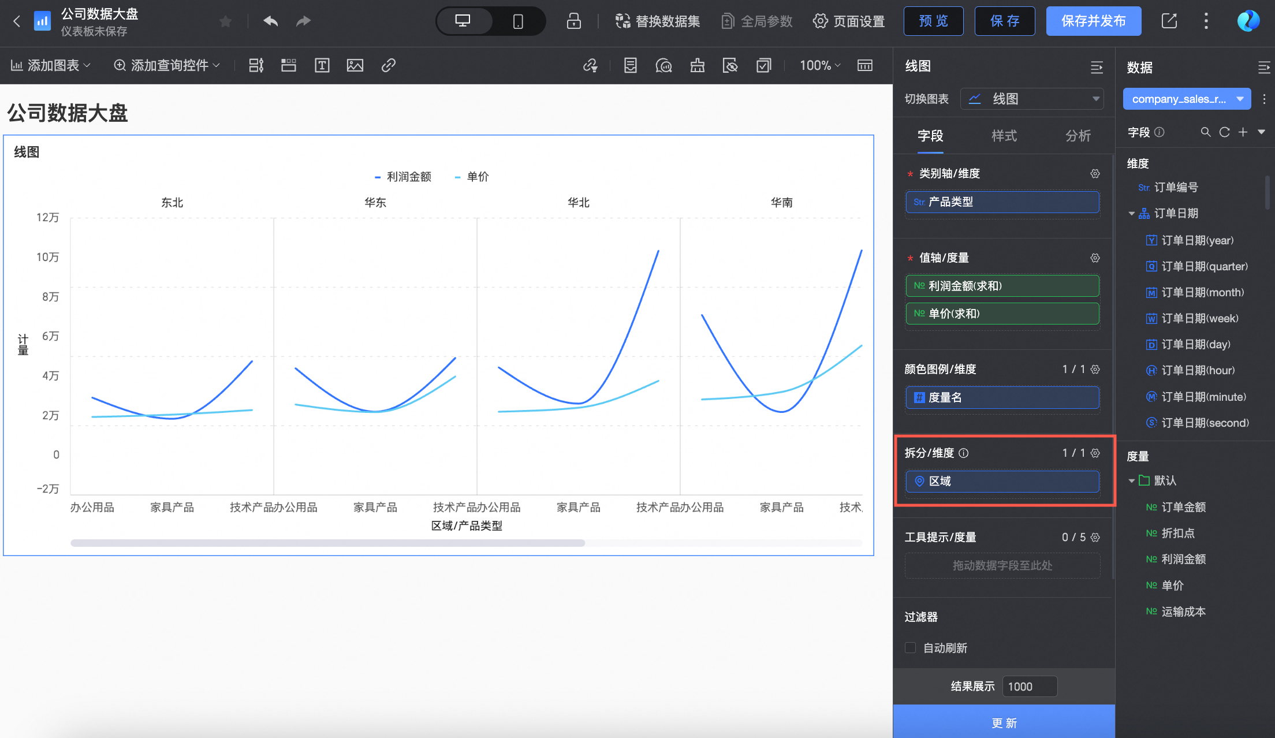Viewport: 1275px width, 738px height.
Task: Insert an image widget
Action: [x=355, y=65]
